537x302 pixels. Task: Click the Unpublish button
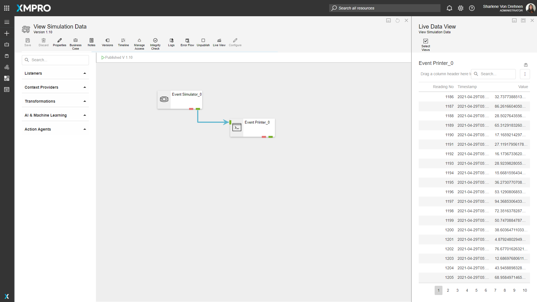203,42
